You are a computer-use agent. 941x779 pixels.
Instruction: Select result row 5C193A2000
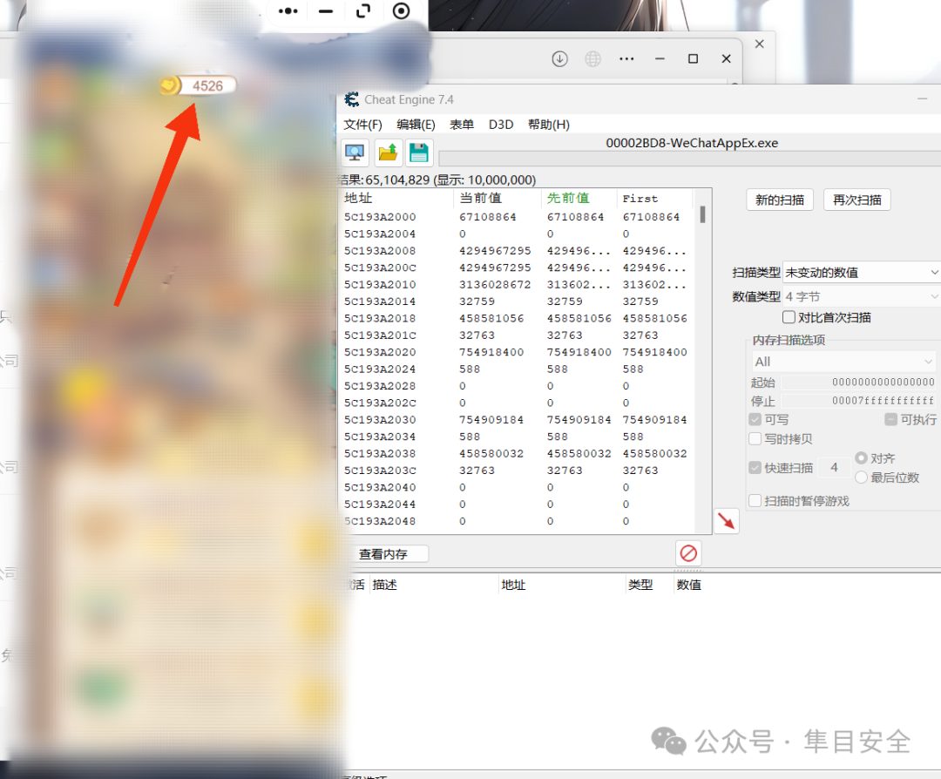click(x=517, y=217)
